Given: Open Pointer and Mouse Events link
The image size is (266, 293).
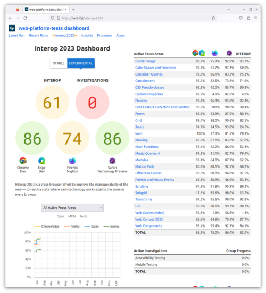Looking at the screenshot, I should (x=155, y=180).
